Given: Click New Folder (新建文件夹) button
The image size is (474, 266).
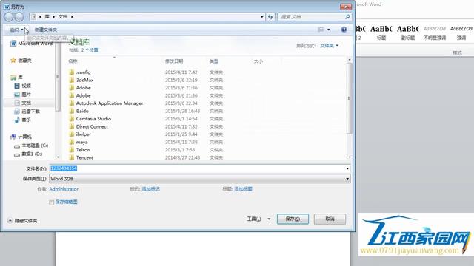Looking at the screenshot, I should (x=46, y=30).
